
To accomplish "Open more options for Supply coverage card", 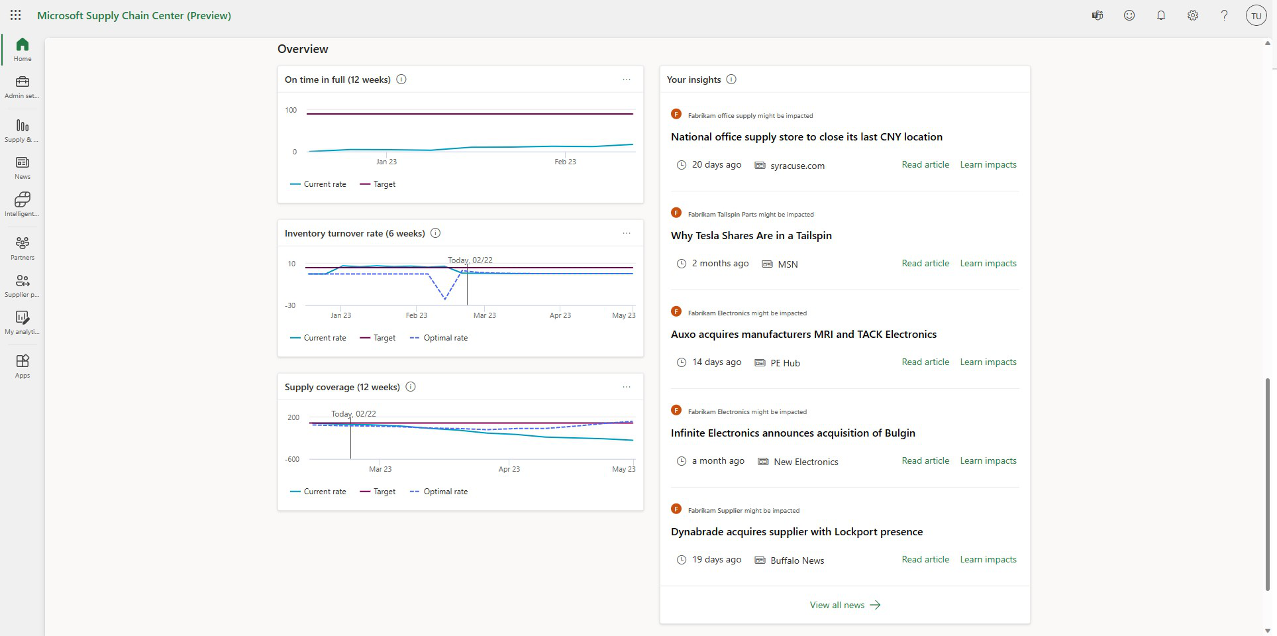I will click(x=627, y=387).
